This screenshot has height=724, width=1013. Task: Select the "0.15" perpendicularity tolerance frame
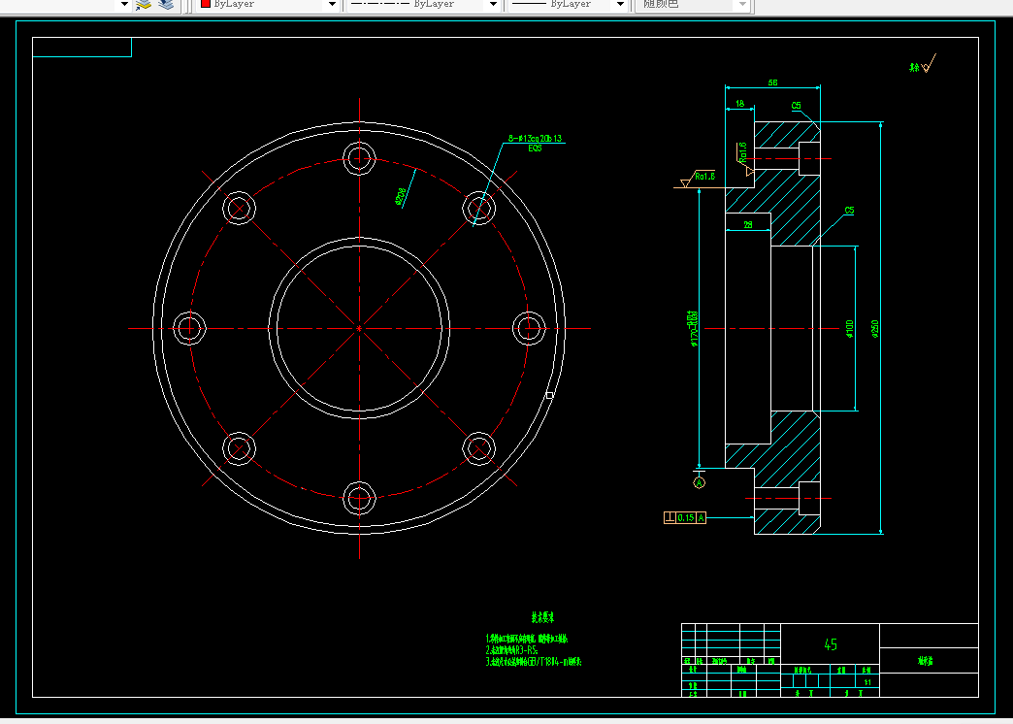[685, 518]
